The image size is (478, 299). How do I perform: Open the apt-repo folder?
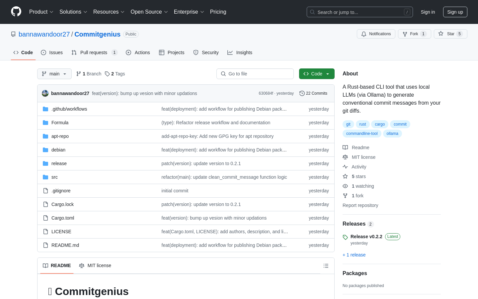pyautogui.click(x=60, y=136)
